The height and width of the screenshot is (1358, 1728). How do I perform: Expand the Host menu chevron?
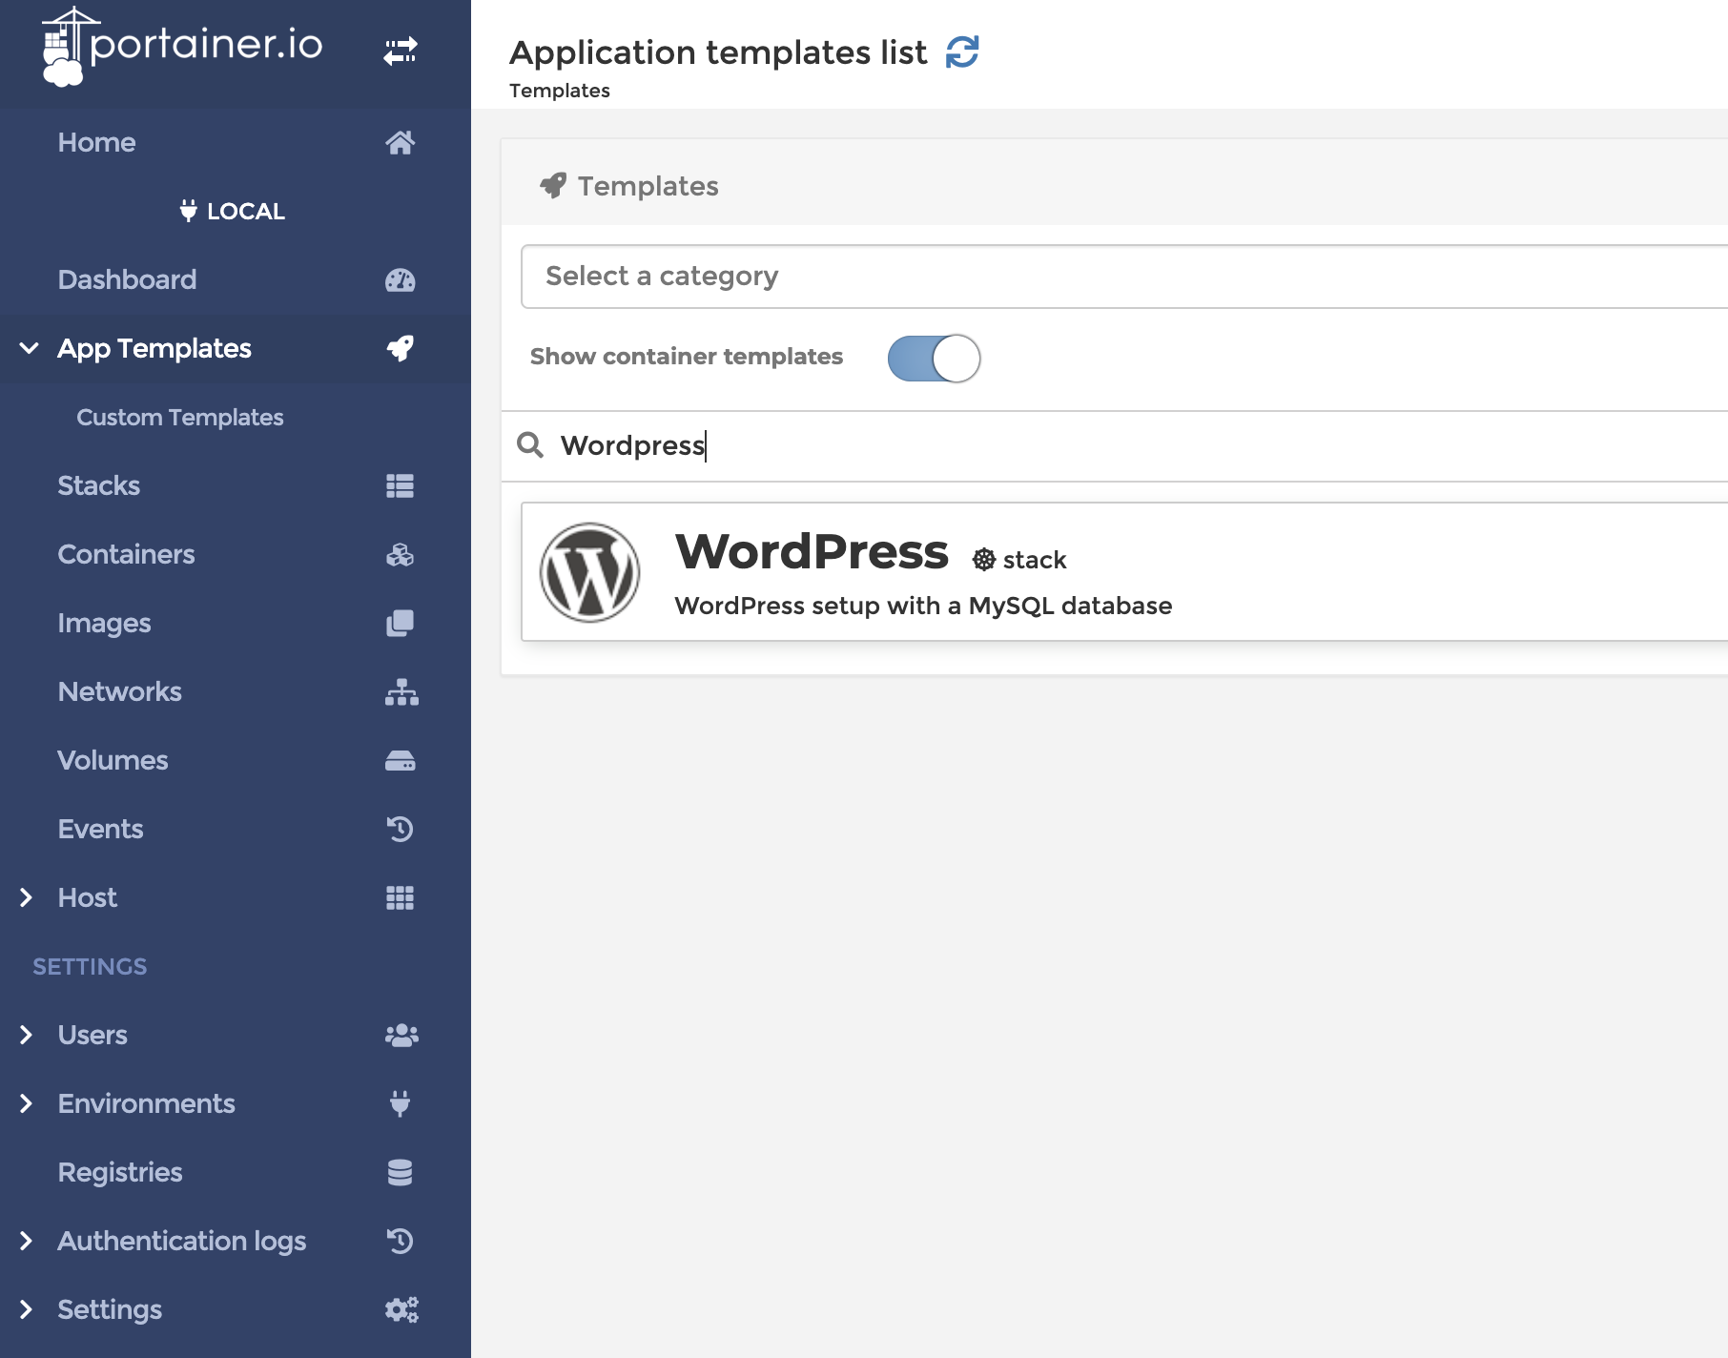27,898
